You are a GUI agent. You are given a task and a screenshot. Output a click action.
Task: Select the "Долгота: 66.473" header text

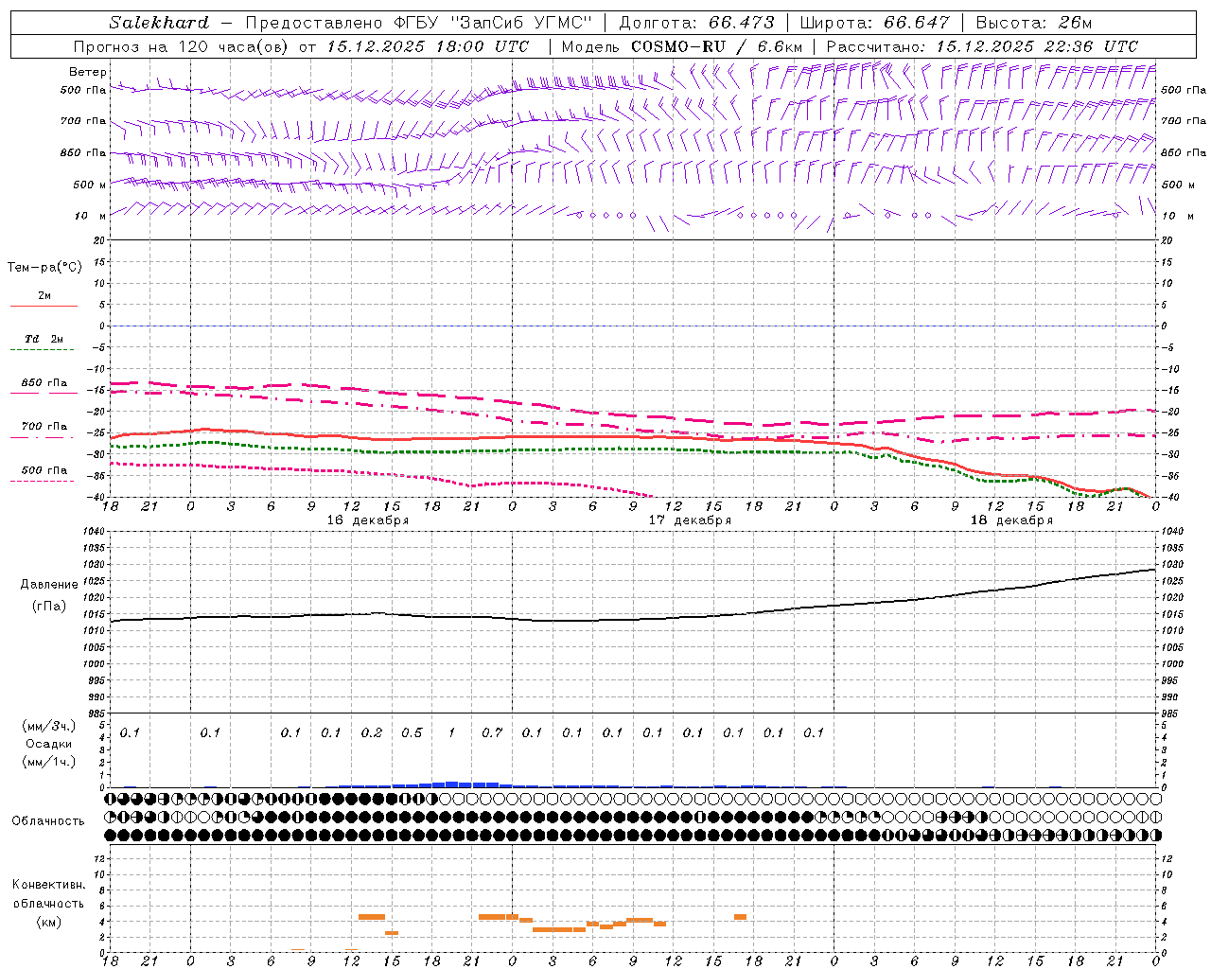pos(696,23)
